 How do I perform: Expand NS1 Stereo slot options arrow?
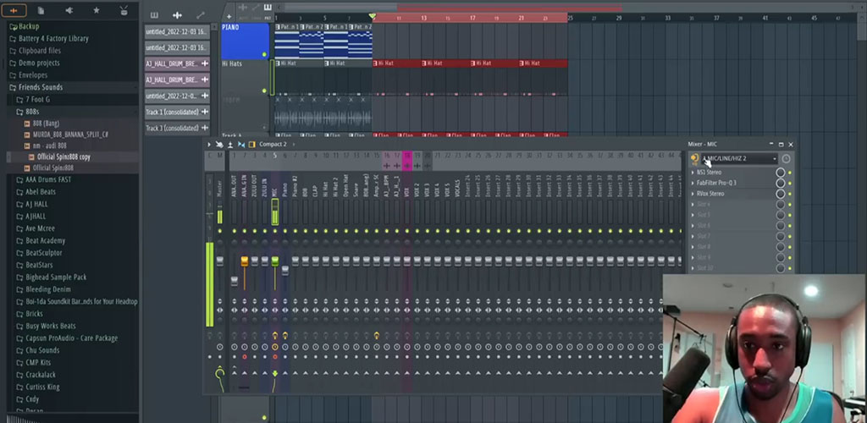click(x=693, y=173)
